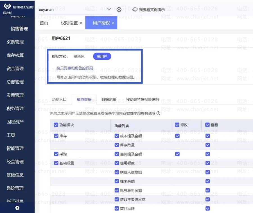Viewport: 253px width, 213px height.
Task: Select the 用户授权 tab
Action: (x=101, y=23)
